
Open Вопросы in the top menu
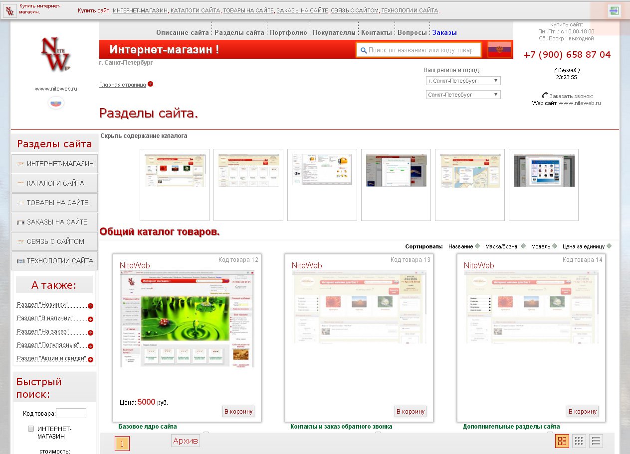(412, 33)
